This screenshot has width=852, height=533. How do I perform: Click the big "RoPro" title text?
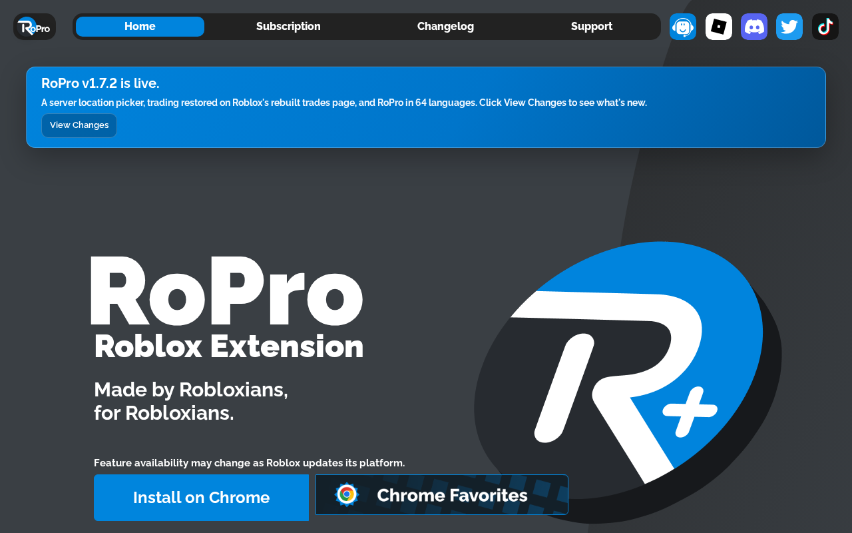pyautogui.click(x=227, y=290)
